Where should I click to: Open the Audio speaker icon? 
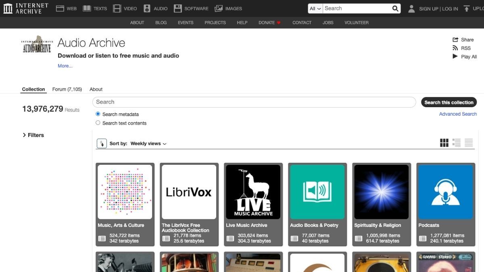click(147, 8)
